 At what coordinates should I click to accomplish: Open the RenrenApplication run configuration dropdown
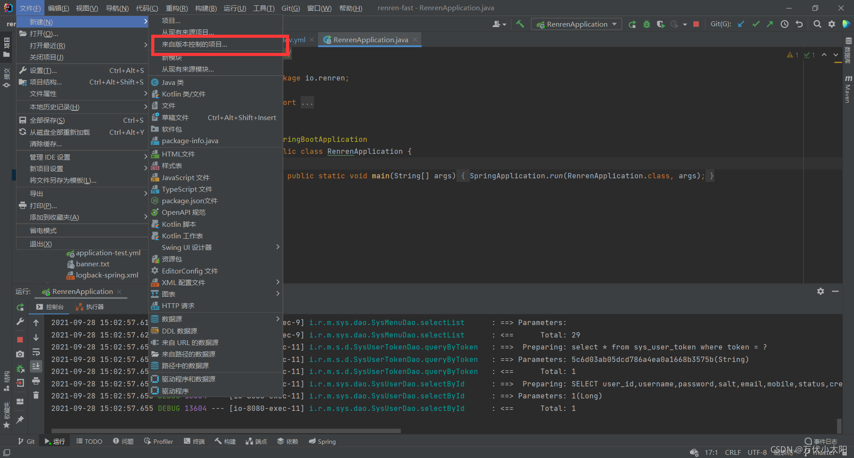click(577, 24)
